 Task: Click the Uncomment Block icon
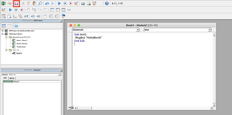[x=57, y=16]
